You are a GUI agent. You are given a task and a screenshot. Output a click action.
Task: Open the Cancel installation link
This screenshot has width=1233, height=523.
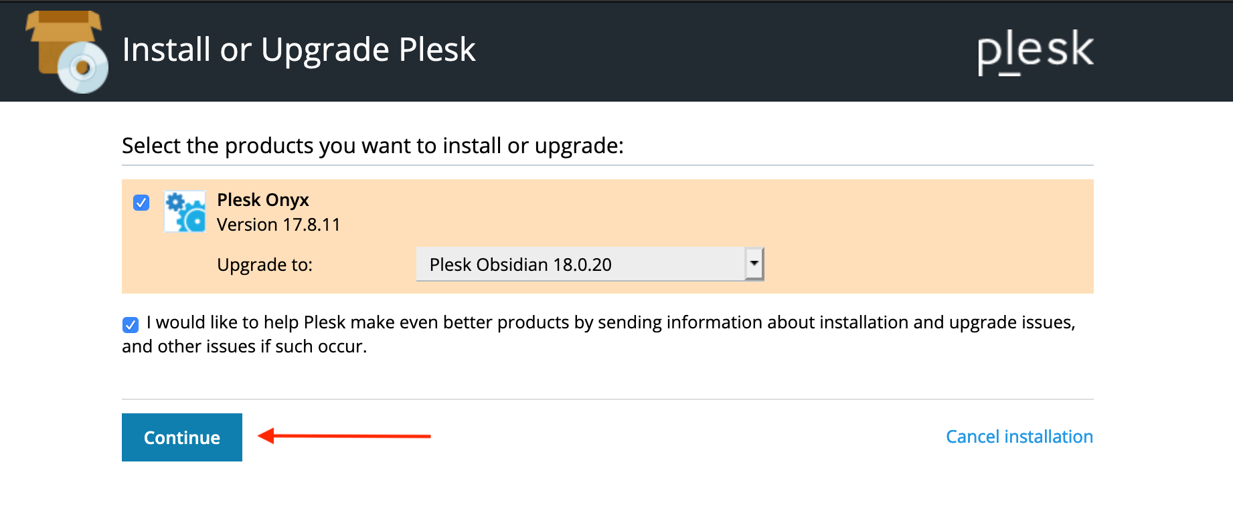1019,437
